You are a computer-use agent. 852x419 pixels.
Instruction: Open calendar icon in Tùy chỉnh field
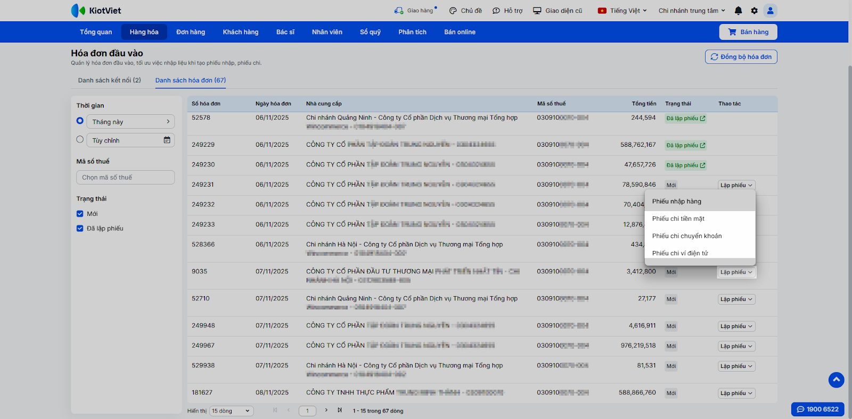[167, 140]
